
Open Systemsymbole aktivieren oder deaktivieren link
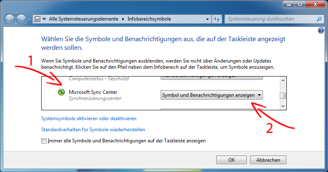point(89,119)
